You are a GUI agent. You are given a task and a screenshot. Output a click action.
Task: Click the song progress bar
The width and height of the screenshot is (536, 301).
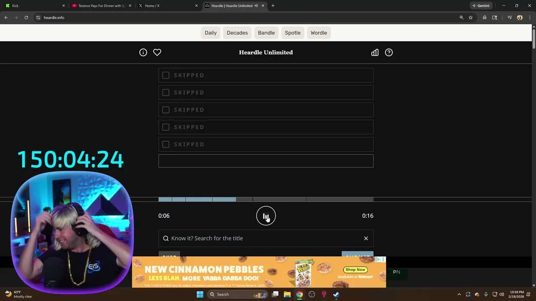(x=266, y=199)
